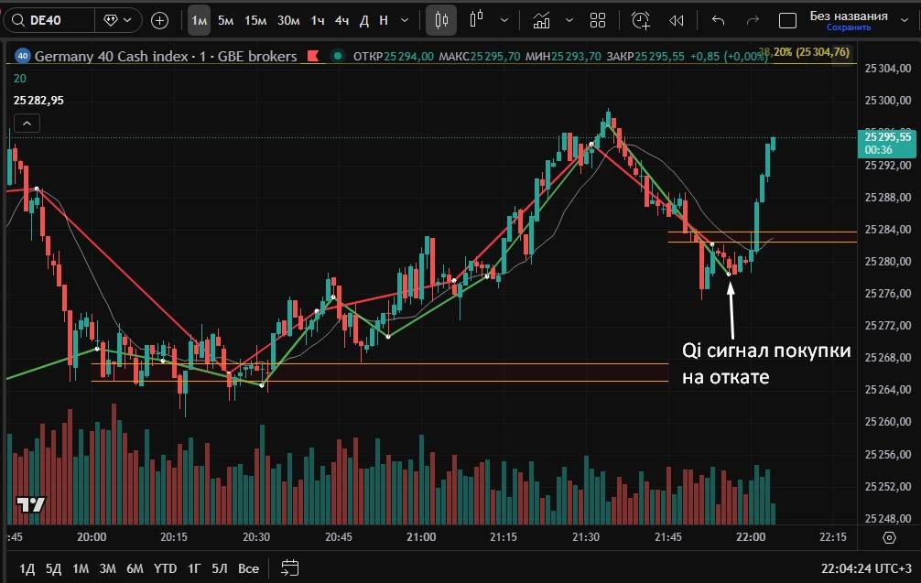921x583 pixels.
Task: Toggle the layout select square icon
Action: (x=786, y=19)
